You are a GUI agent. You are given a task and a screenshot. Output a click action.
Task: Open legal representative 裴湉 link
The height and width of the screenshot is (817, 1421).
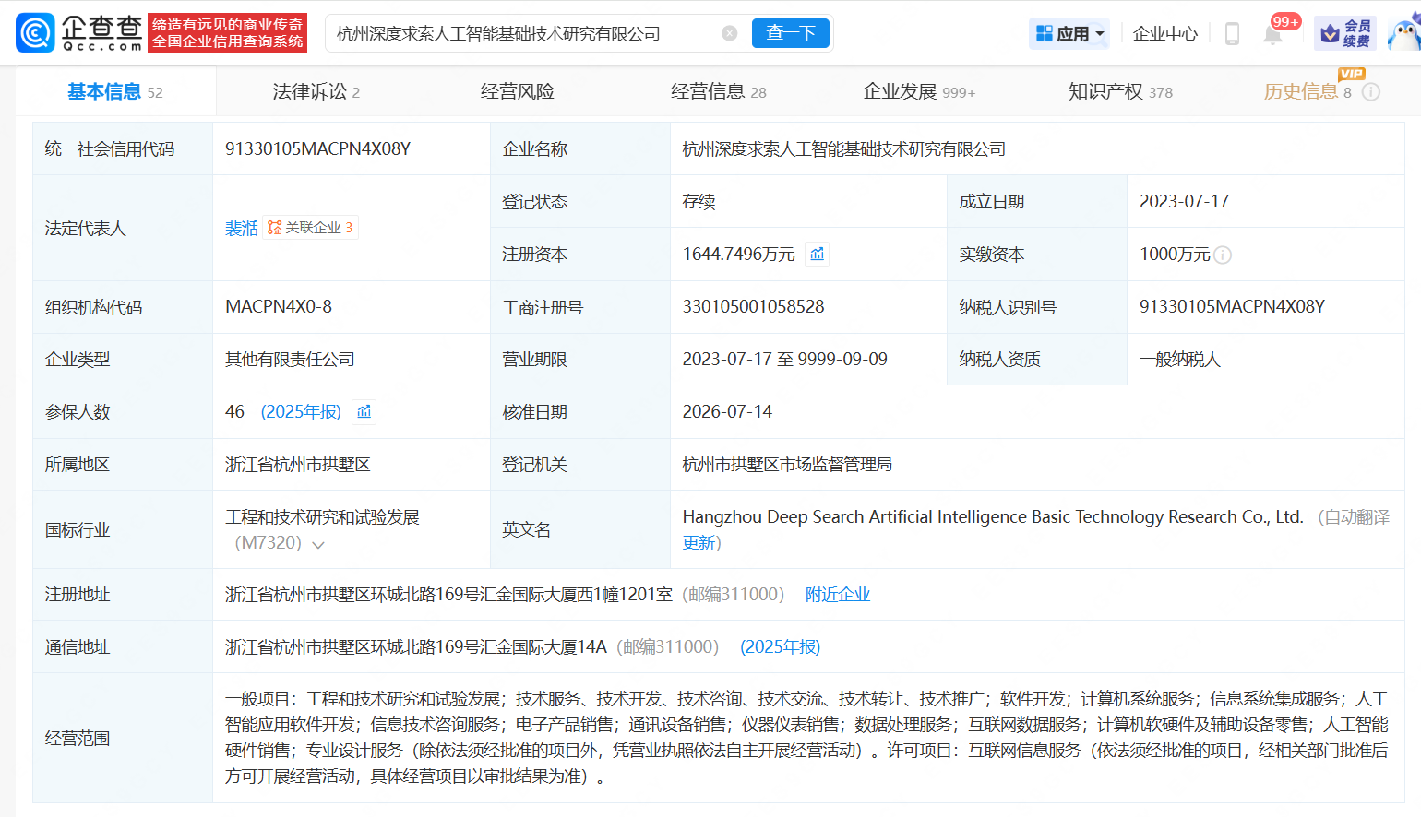click(x=242, y=228)
